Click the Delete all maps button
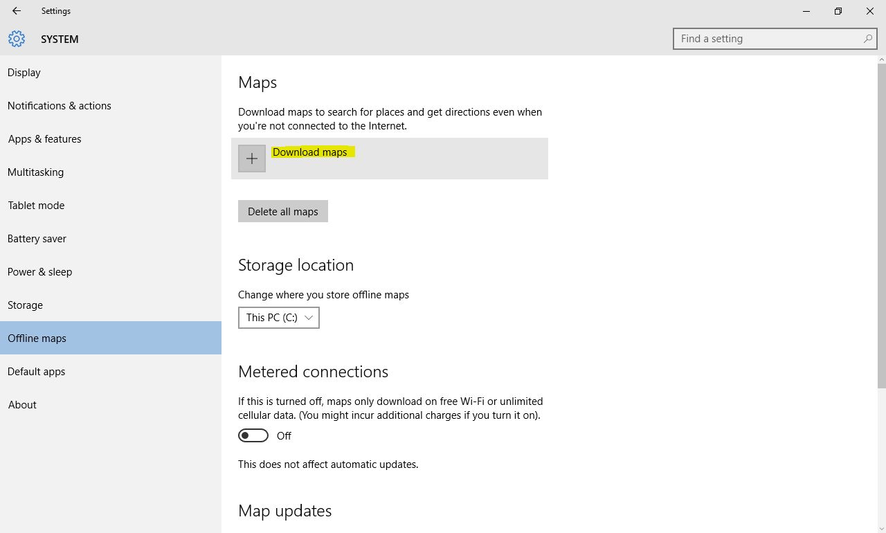Image resolution: width=886 pixels, height=533 pixels. 282,211
